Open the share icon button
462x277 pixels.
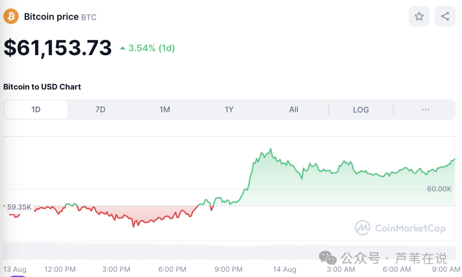[x=445, y=17]
